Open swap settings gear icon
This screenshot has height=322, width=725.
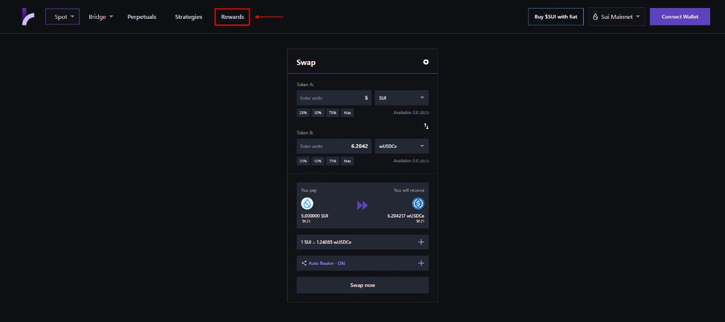click(426, 62)
